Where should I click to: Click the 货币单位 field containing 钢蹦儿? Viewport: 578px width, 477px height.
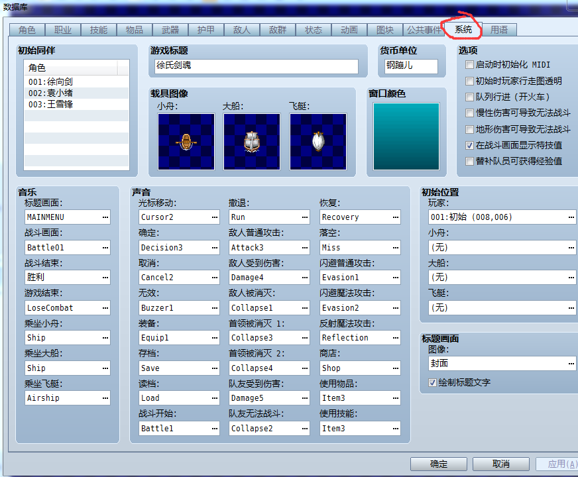pyautogui.click(x=412, y=66)
